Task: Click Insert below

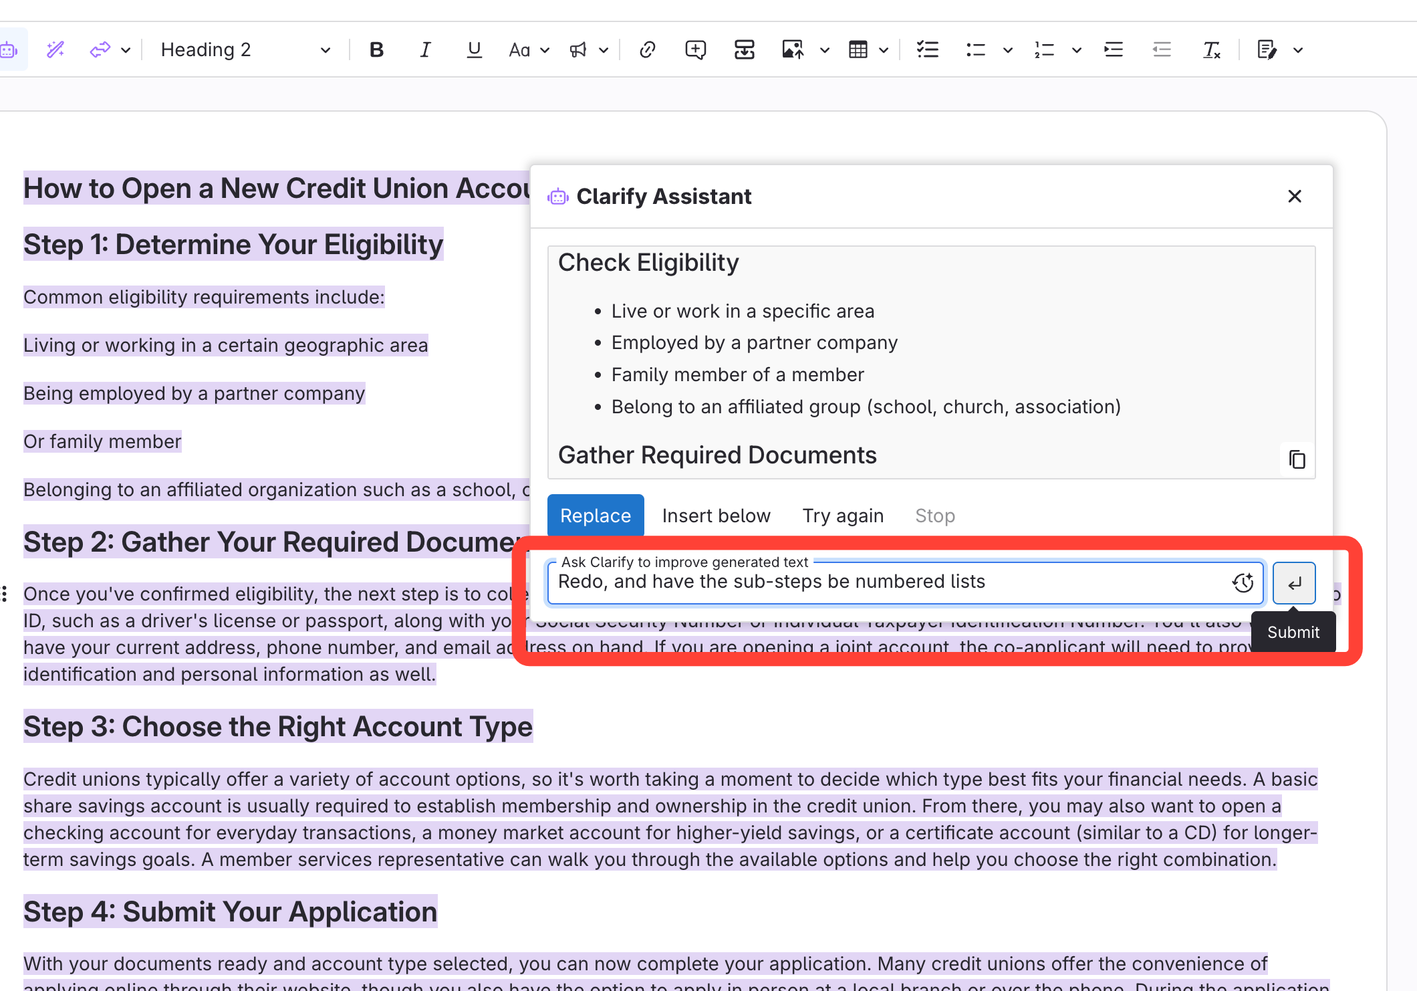Action: [x=716, y=516]
